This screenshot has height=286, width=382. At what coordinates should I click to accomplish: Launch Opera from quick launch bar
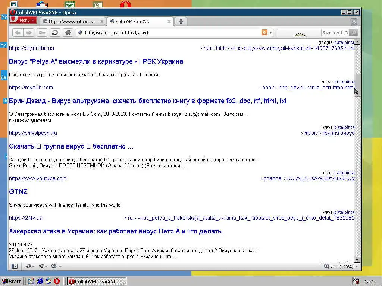tap(57, 282)
